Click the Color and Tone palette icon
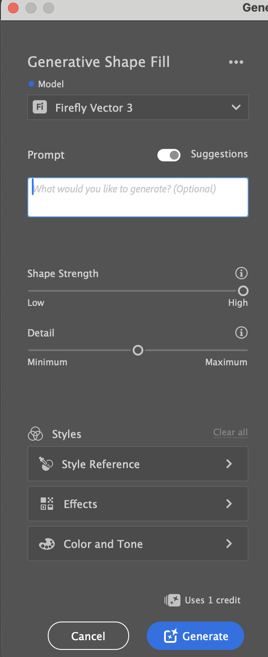Viewport: 268px width, 657px height. click(47, 544)
